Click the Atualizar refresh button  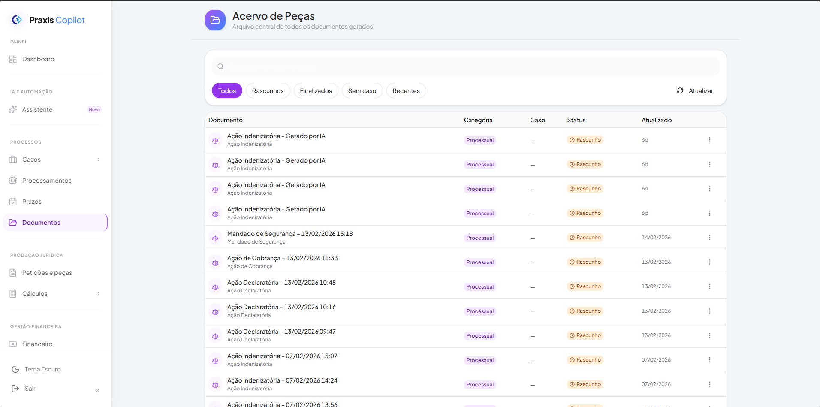[x=695, y=91]
